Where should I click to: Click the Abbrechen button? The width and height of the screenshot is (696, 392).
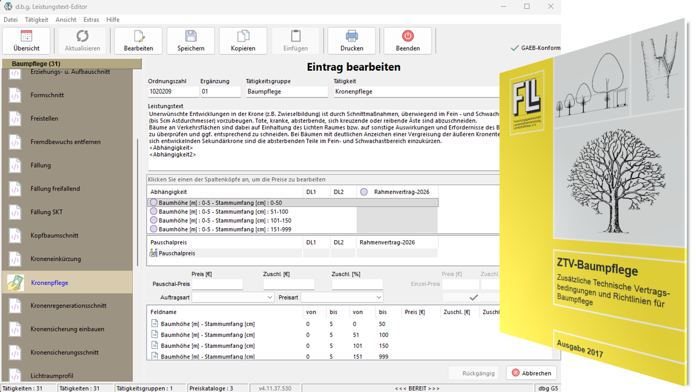(x=531, y=373)
